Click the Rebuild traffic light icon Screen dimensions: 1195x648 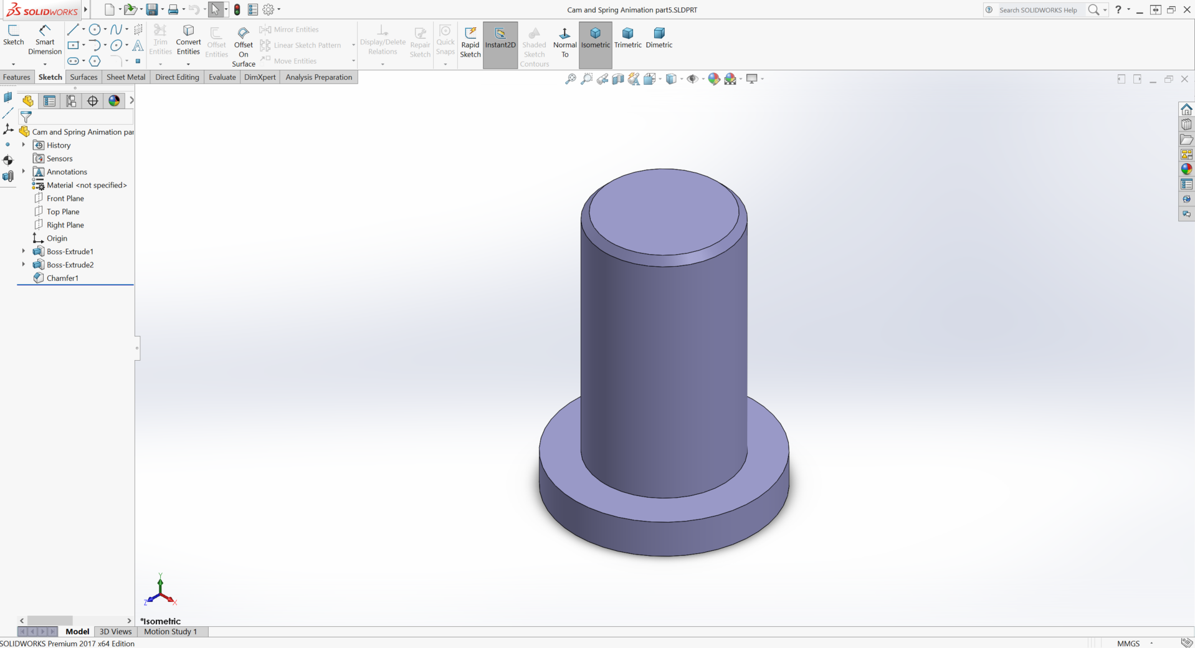click(237, 9)
